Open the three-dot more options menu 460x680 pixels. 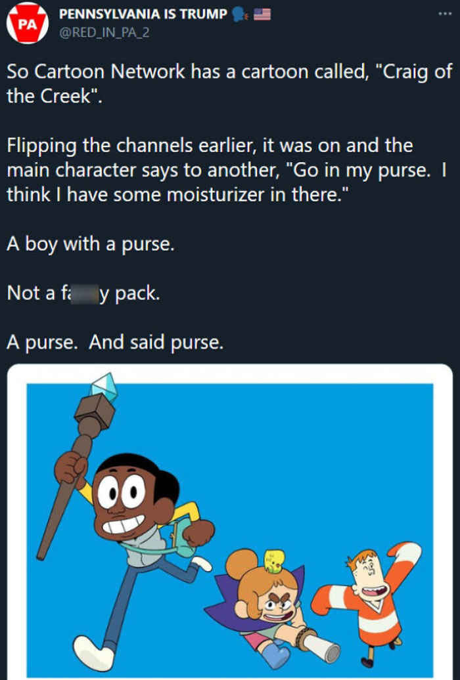[x=445, y=14]
